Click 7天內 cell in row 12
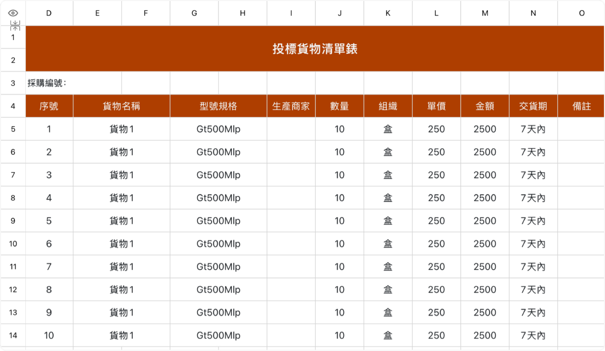The width and height of the screenshot is (605, 351). click(533, 289)
